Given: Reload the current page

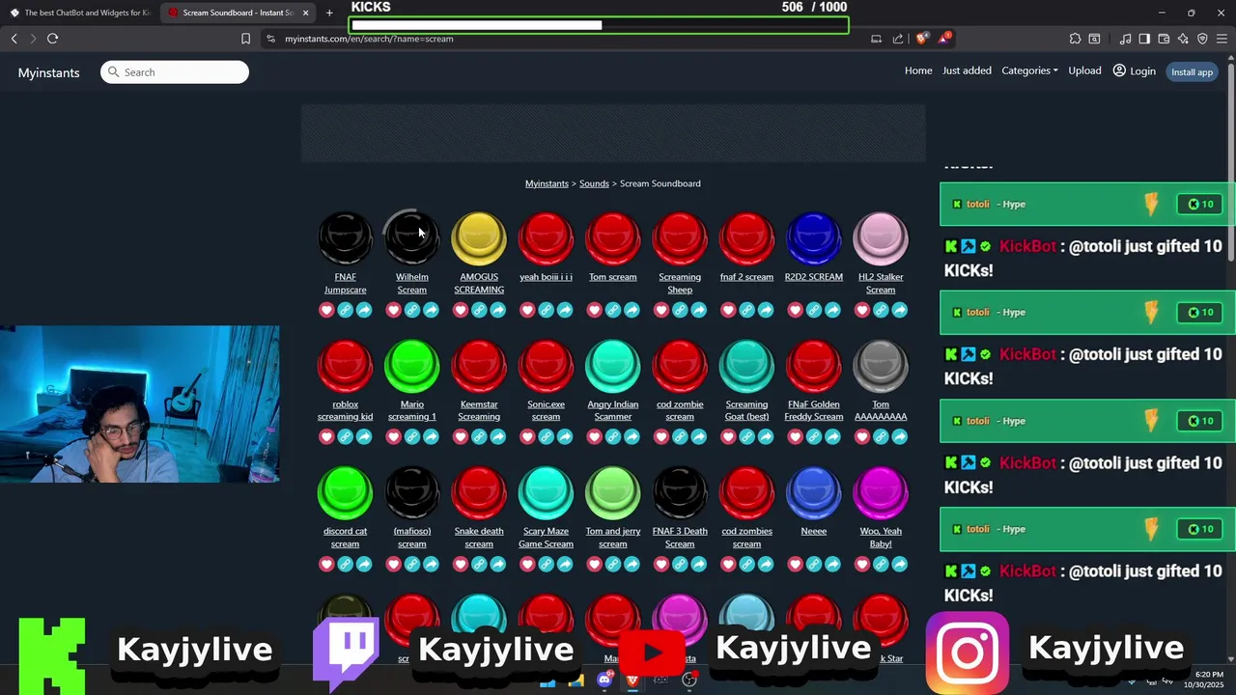Looking at the screenshot, I should (52, 39).
